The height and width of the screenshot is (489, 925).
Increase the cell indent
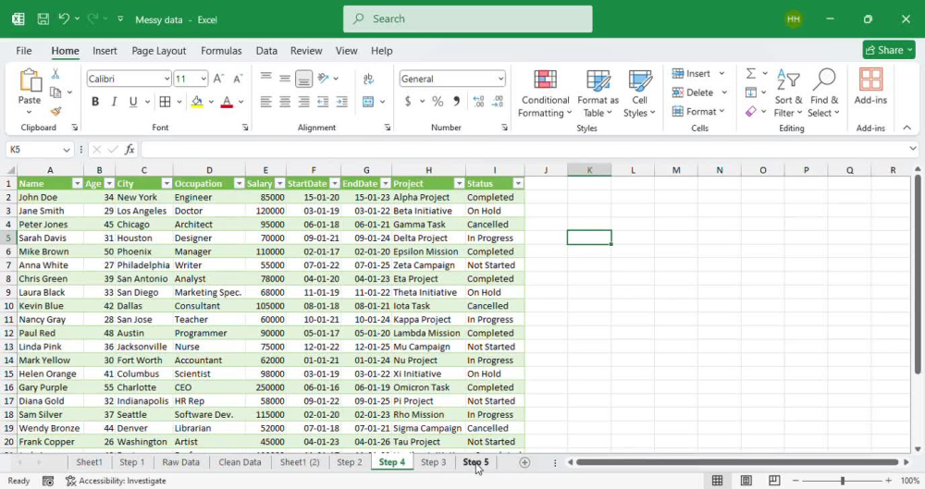click(x=341, y=102)
